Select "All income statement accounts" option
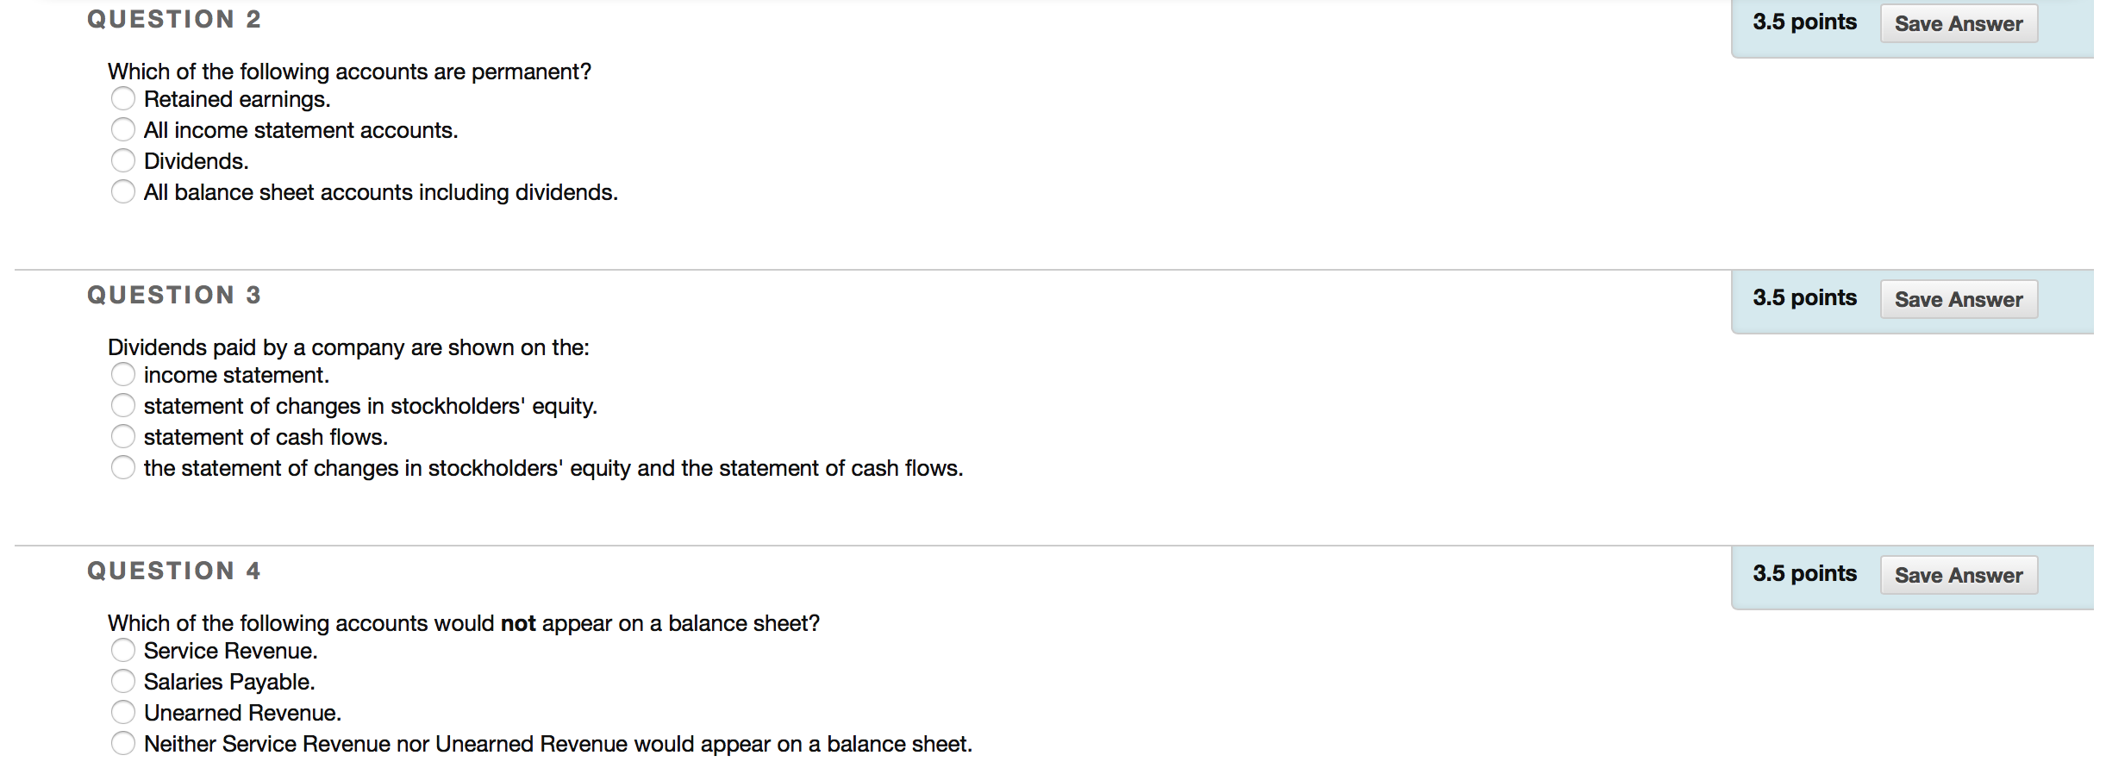The height and width of the screenshot is (768, 2106). pyautogui.click(x=123, y=129)
